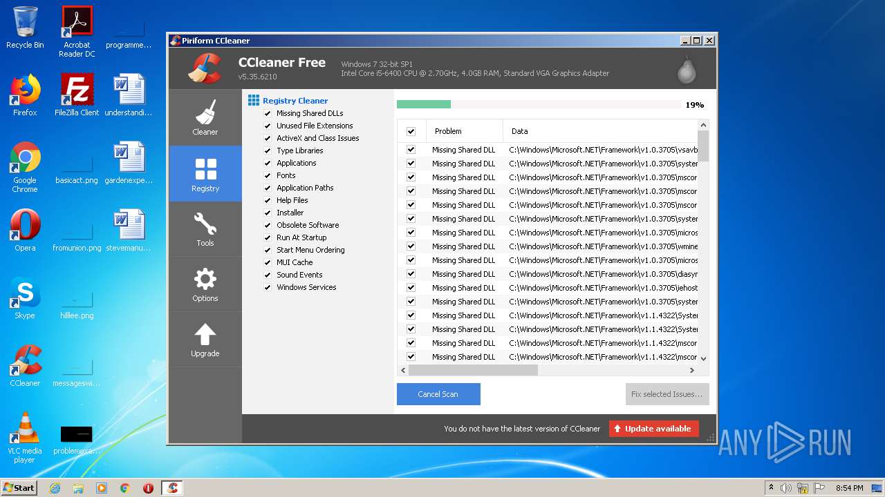Sort results by Problem column
The image size is (885, 497).
click(x=465, y=131)
